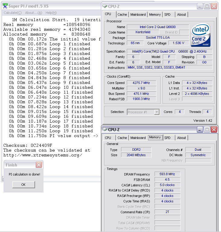The width and height of the screenshot is (221, 232).
Task: Close the lower CPU-Z window
Action: click(x=214, y=130)
